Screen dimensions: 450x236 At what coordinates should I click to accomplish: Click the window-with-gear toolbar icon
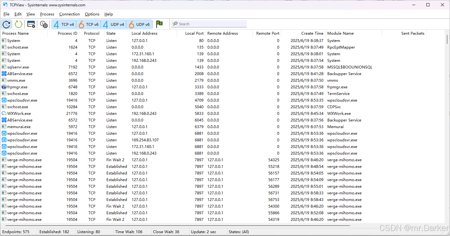click(x=31, y=24)
